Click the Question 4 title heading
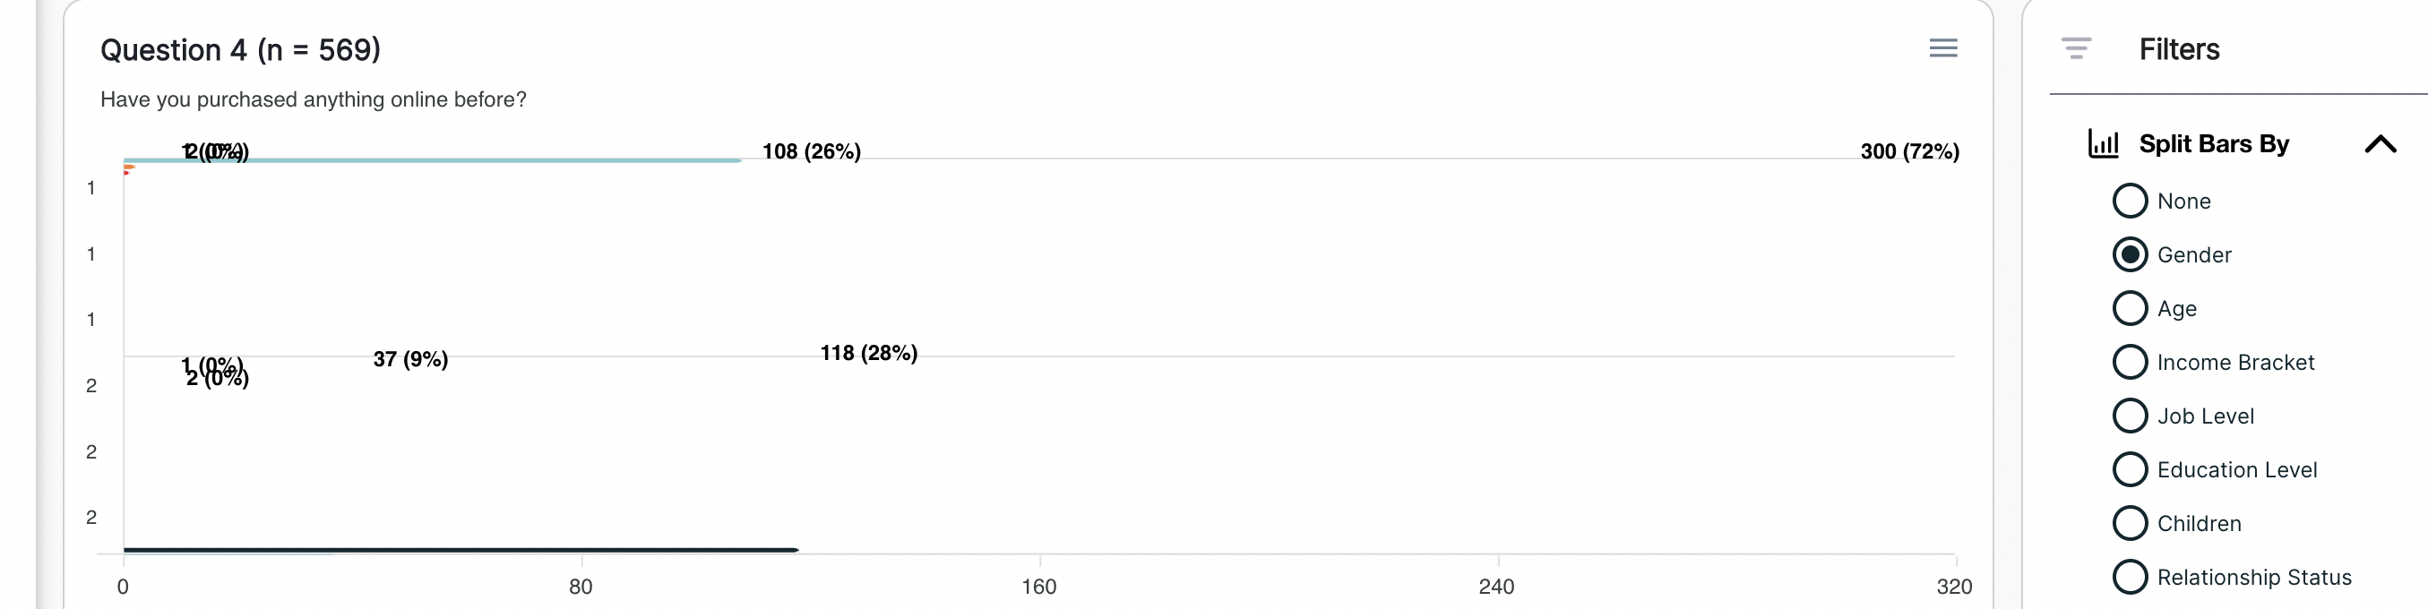The height and width of the screenshot is (609, 2428). tap(240, 50)
